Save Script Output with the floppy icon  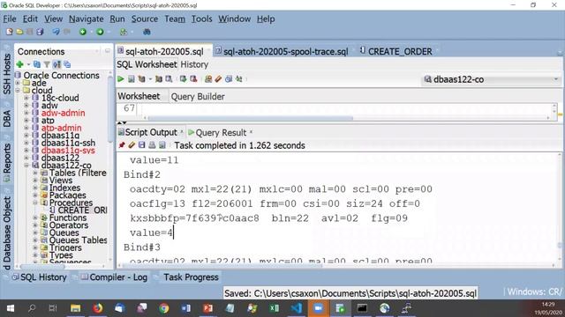[141, 145]
